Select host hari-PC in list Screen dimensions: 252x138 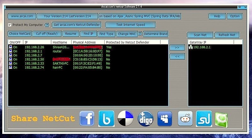coord(58,68)
